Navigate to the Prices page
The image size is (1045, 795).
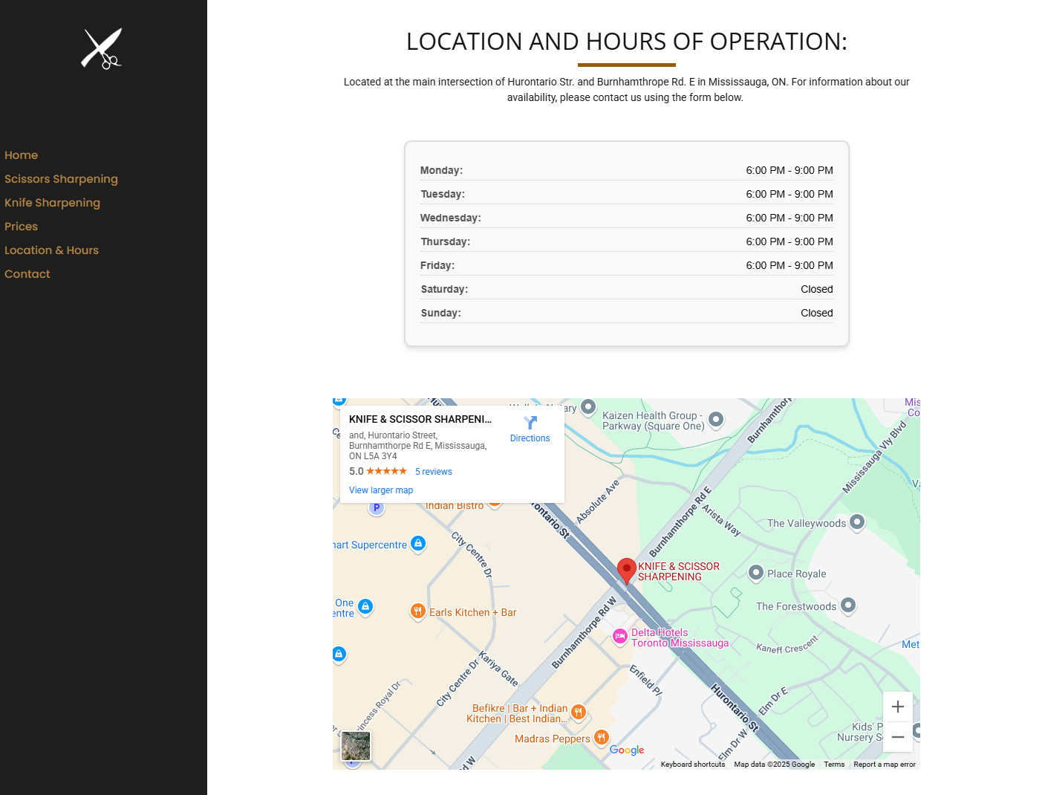(22, 227)
